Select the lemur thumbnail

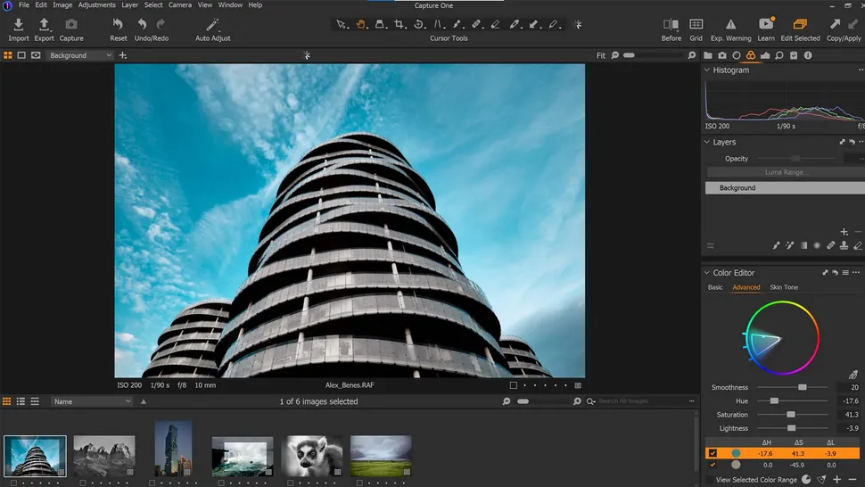point(312,456)
